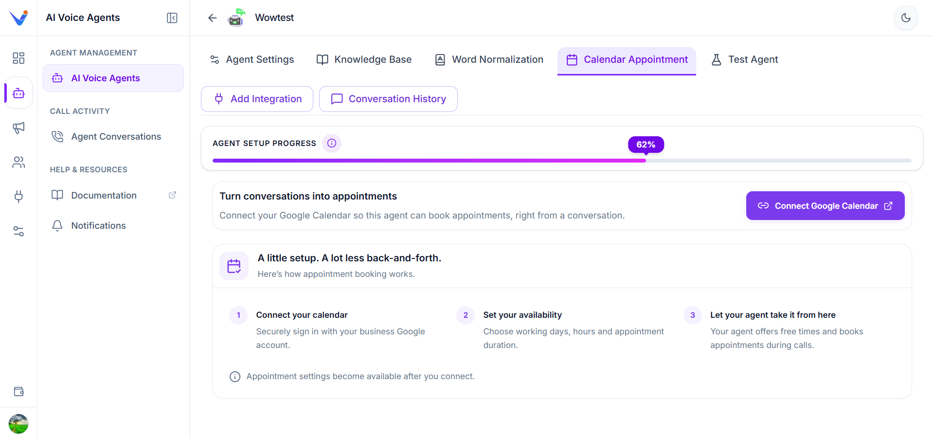Click the app logo in top-left corner

[18, 18]
